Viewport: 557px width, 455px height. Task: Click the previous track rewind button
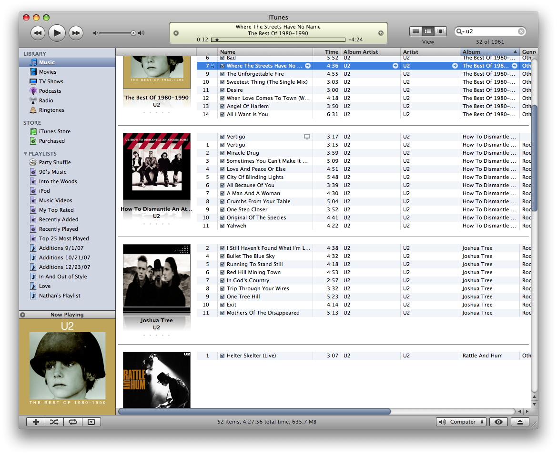click(x=38, y=33)
